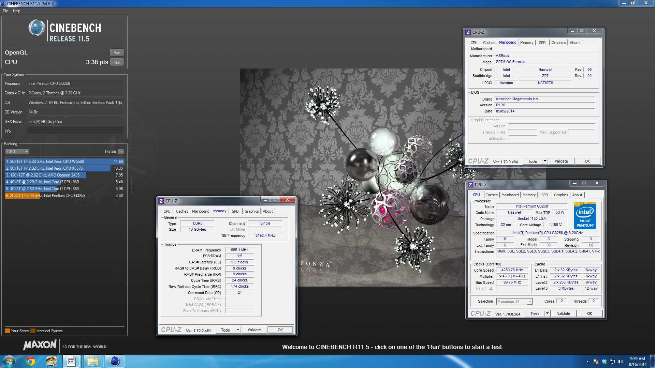Click OK in Memory CPU-Z window
Viewport: 655px width, 368px height.
click(280, 330)
